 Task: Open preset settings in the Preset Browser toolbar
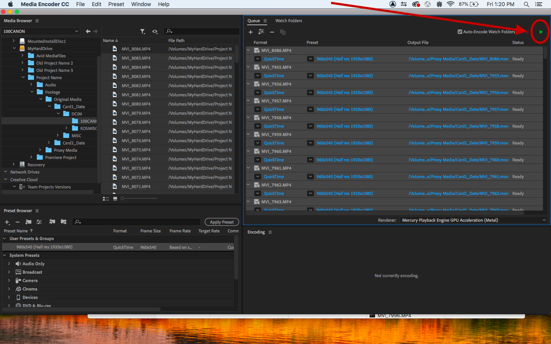pyautogui.click(x=39, y=222)
